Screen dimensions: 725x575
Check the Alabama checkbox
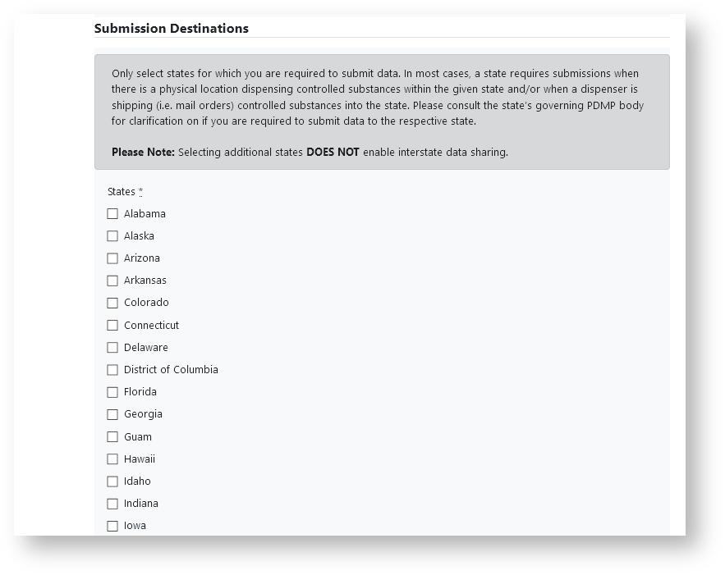click(x=112, y=214)
